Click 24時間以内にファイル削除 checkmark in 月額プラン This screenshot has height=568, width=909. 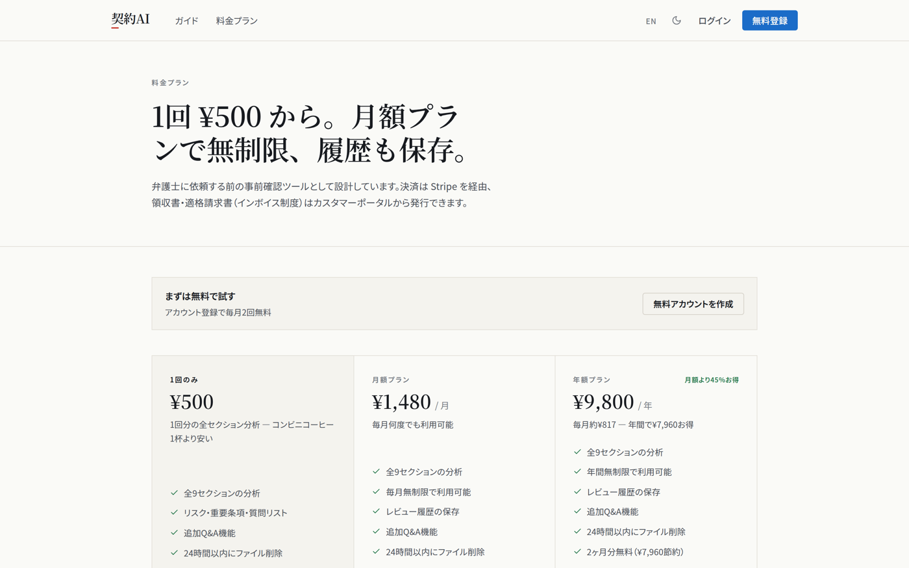[376, 552]
